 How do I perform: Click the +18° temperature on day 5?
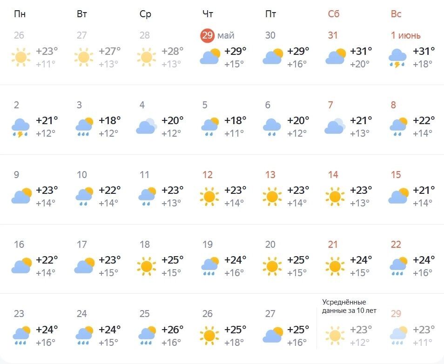235,121
